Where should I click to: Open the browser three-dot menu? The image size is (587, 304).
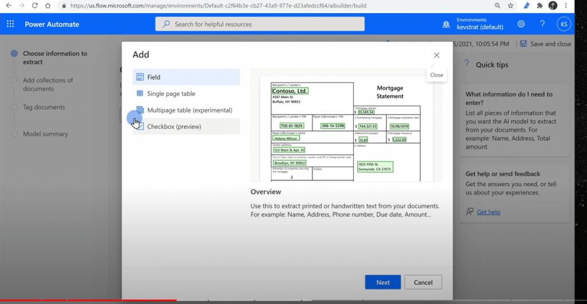[566, 6]
